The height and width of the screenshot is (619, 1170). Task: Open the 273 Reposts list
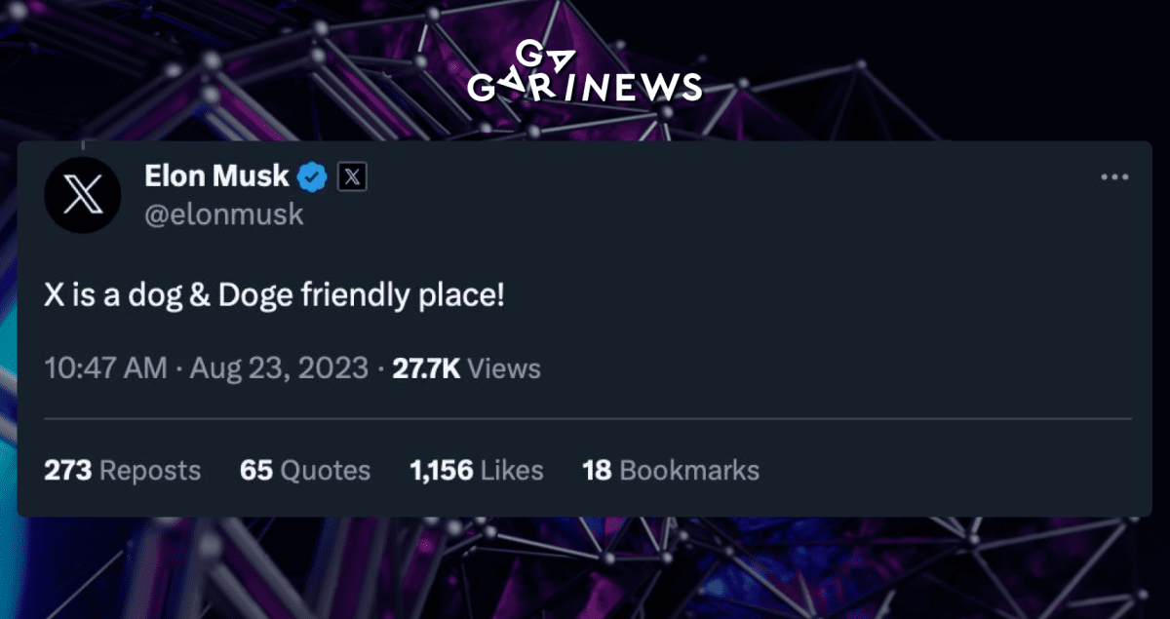point(123,471)
